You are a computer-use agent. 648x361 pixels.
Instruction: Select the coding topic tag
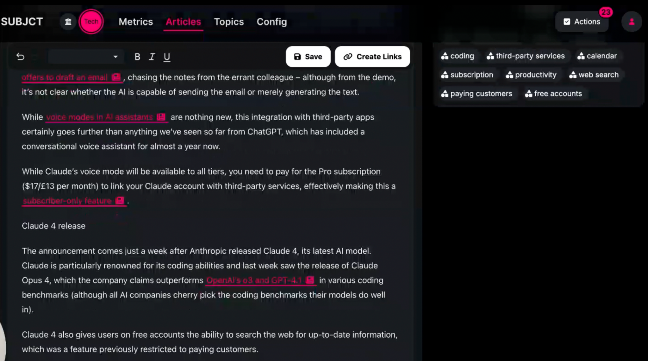(458, 56)
